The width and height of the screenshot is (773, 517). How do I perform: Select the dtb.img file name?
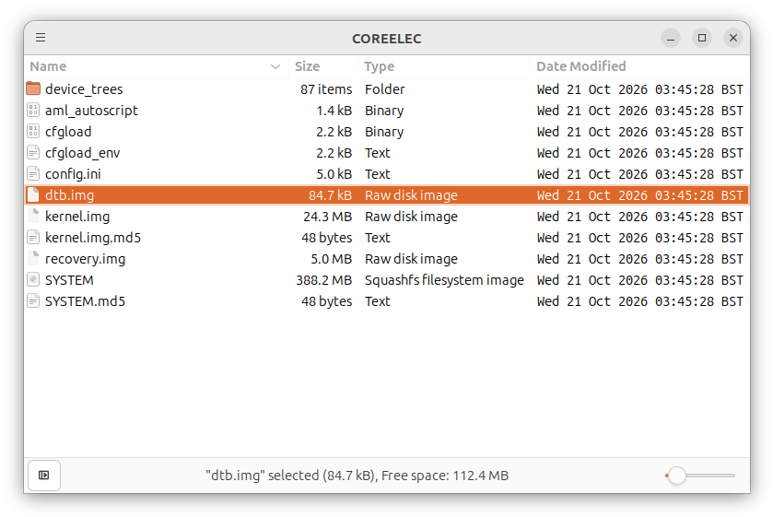[x=69, y=195]
